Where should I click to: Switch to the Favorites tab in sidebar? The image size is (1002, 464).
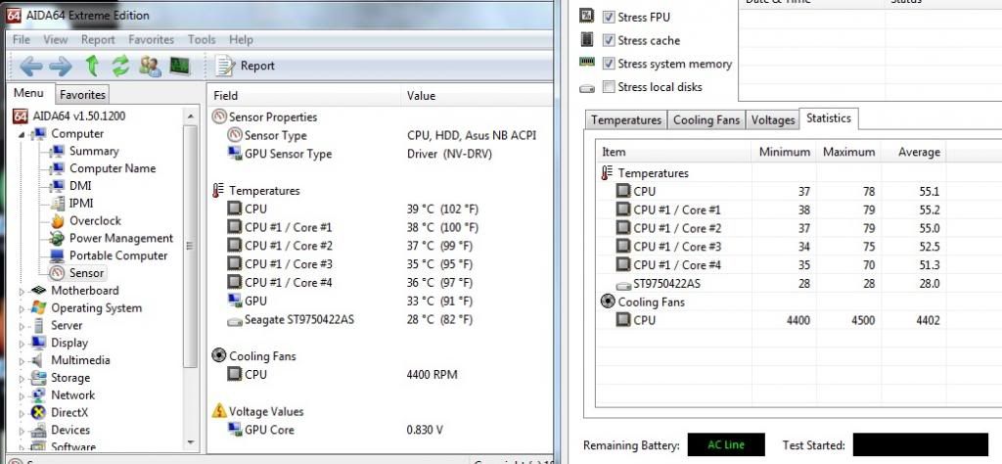click(82, 95)
